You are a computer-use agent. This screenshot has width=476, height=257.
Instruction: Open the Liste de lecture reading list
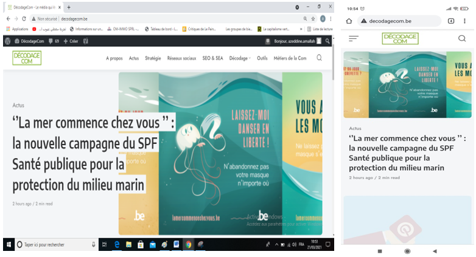(x=320, y=29)
